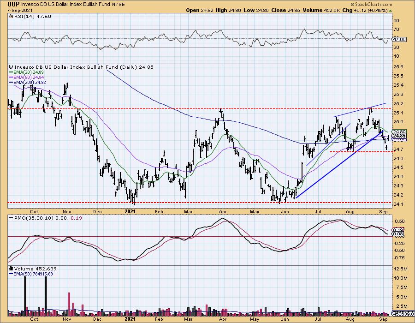Screen dimensions: 415x323
Task: Open the StockCharts.com copyright link
Action: click(371, 4)
